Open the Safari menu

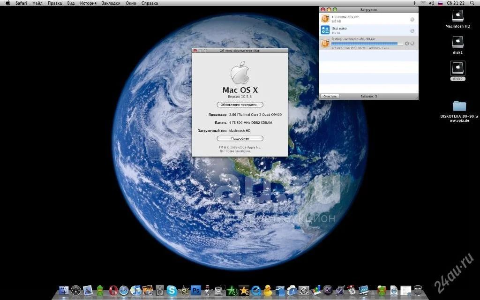pos(22,3)
